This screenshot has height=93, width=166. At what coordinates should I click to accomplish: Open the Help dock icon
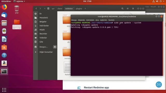[4, 55]
